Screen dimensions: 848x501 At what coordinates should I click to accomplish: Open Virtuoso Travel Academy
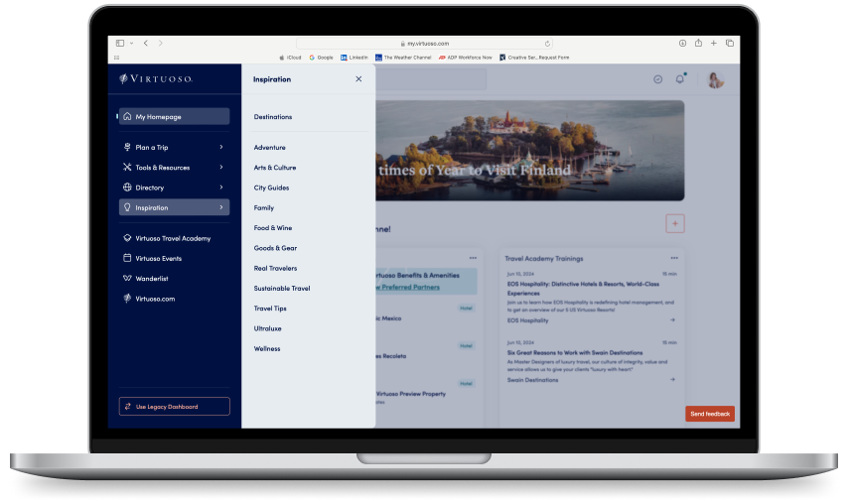coord(173,238)
